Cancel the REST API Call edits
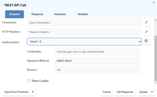Image resolution: width=157 pixels, height=97 pixels. [106, 92]
